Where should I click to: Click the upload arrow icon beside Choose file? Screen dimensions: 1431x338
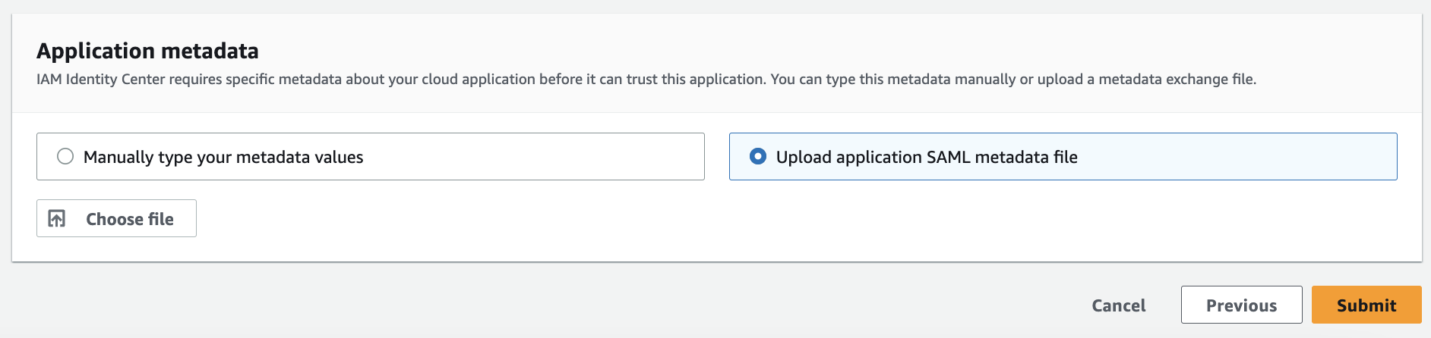[57, 219]
